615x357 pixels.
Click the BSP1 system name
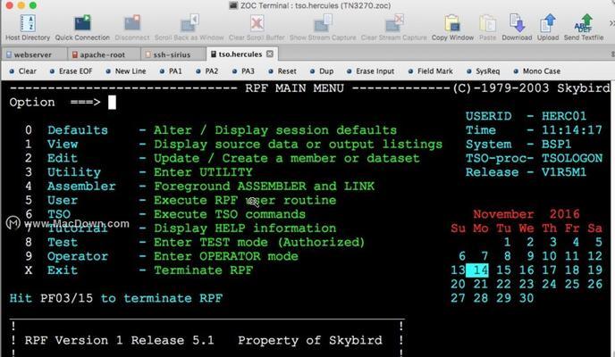pos(557,145)
